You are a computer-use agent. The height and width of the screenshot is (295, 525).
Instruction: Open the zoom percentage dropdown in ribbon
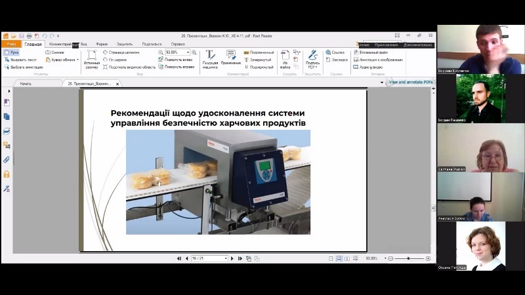[188, 52]
